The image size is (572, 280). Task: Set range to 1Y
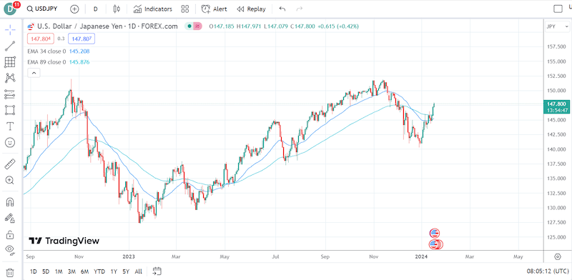point(114,271)
